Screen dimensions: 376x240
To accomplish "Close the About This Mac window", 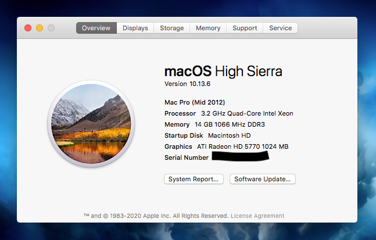I will (x=28, y=28).
